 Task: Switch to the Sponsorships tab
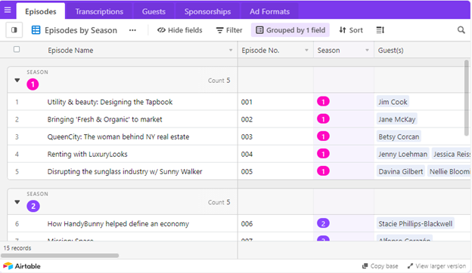pyautogui.click(x=207, y=11)
